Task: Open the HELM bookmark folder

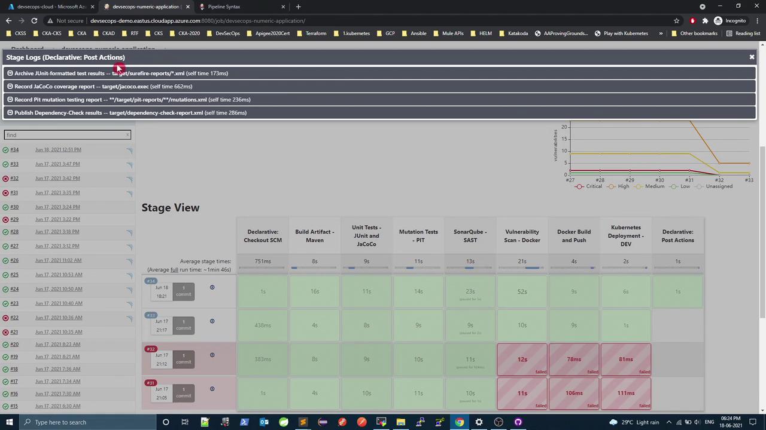Action: [481, 33]
